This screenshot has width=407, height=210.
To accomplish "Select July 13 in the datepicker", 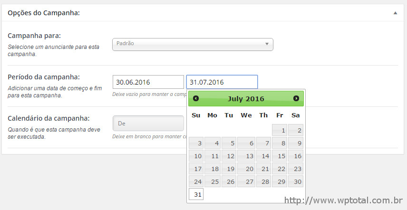I will click(246, 156).
